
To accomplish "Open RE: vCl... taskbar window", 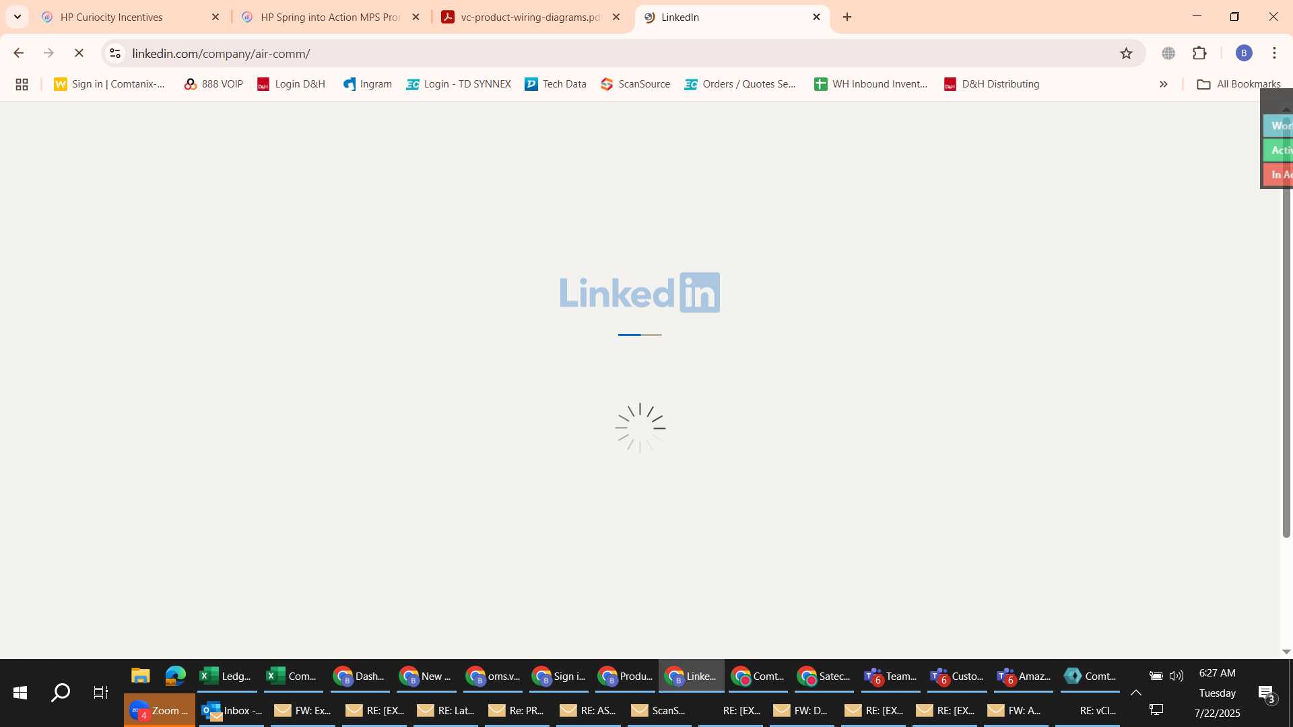I will [1088, 710].
